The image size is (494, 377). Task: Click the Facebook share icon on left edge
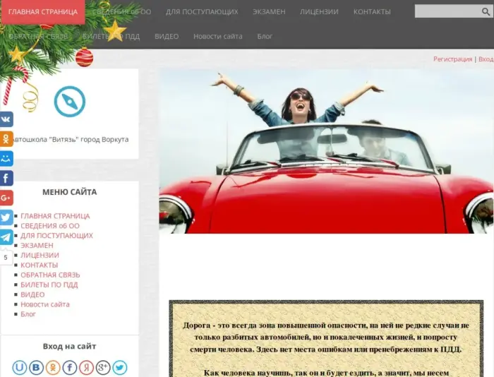[6, 178]
